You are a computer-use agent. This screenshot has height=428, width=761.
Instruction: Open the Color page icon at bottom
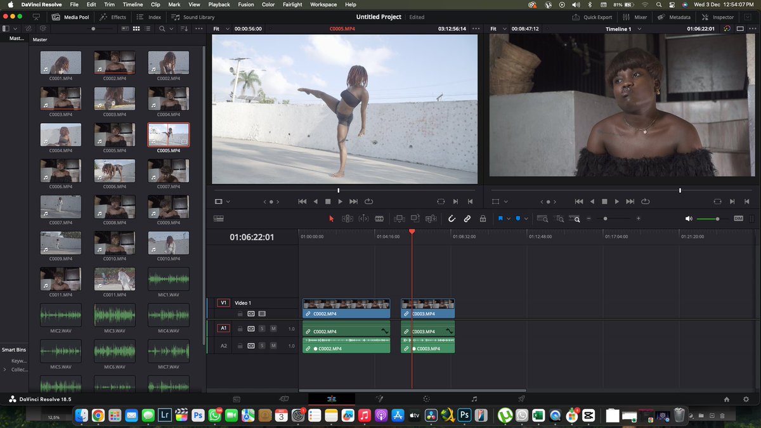pos(426,399)
